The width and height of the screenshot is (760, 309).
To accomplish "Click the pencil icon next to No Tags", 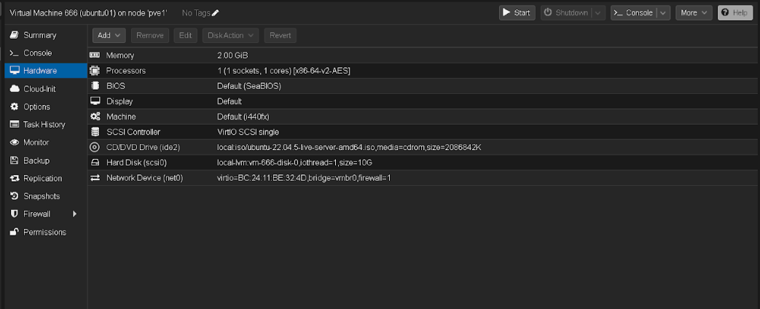I will [216, 13].
